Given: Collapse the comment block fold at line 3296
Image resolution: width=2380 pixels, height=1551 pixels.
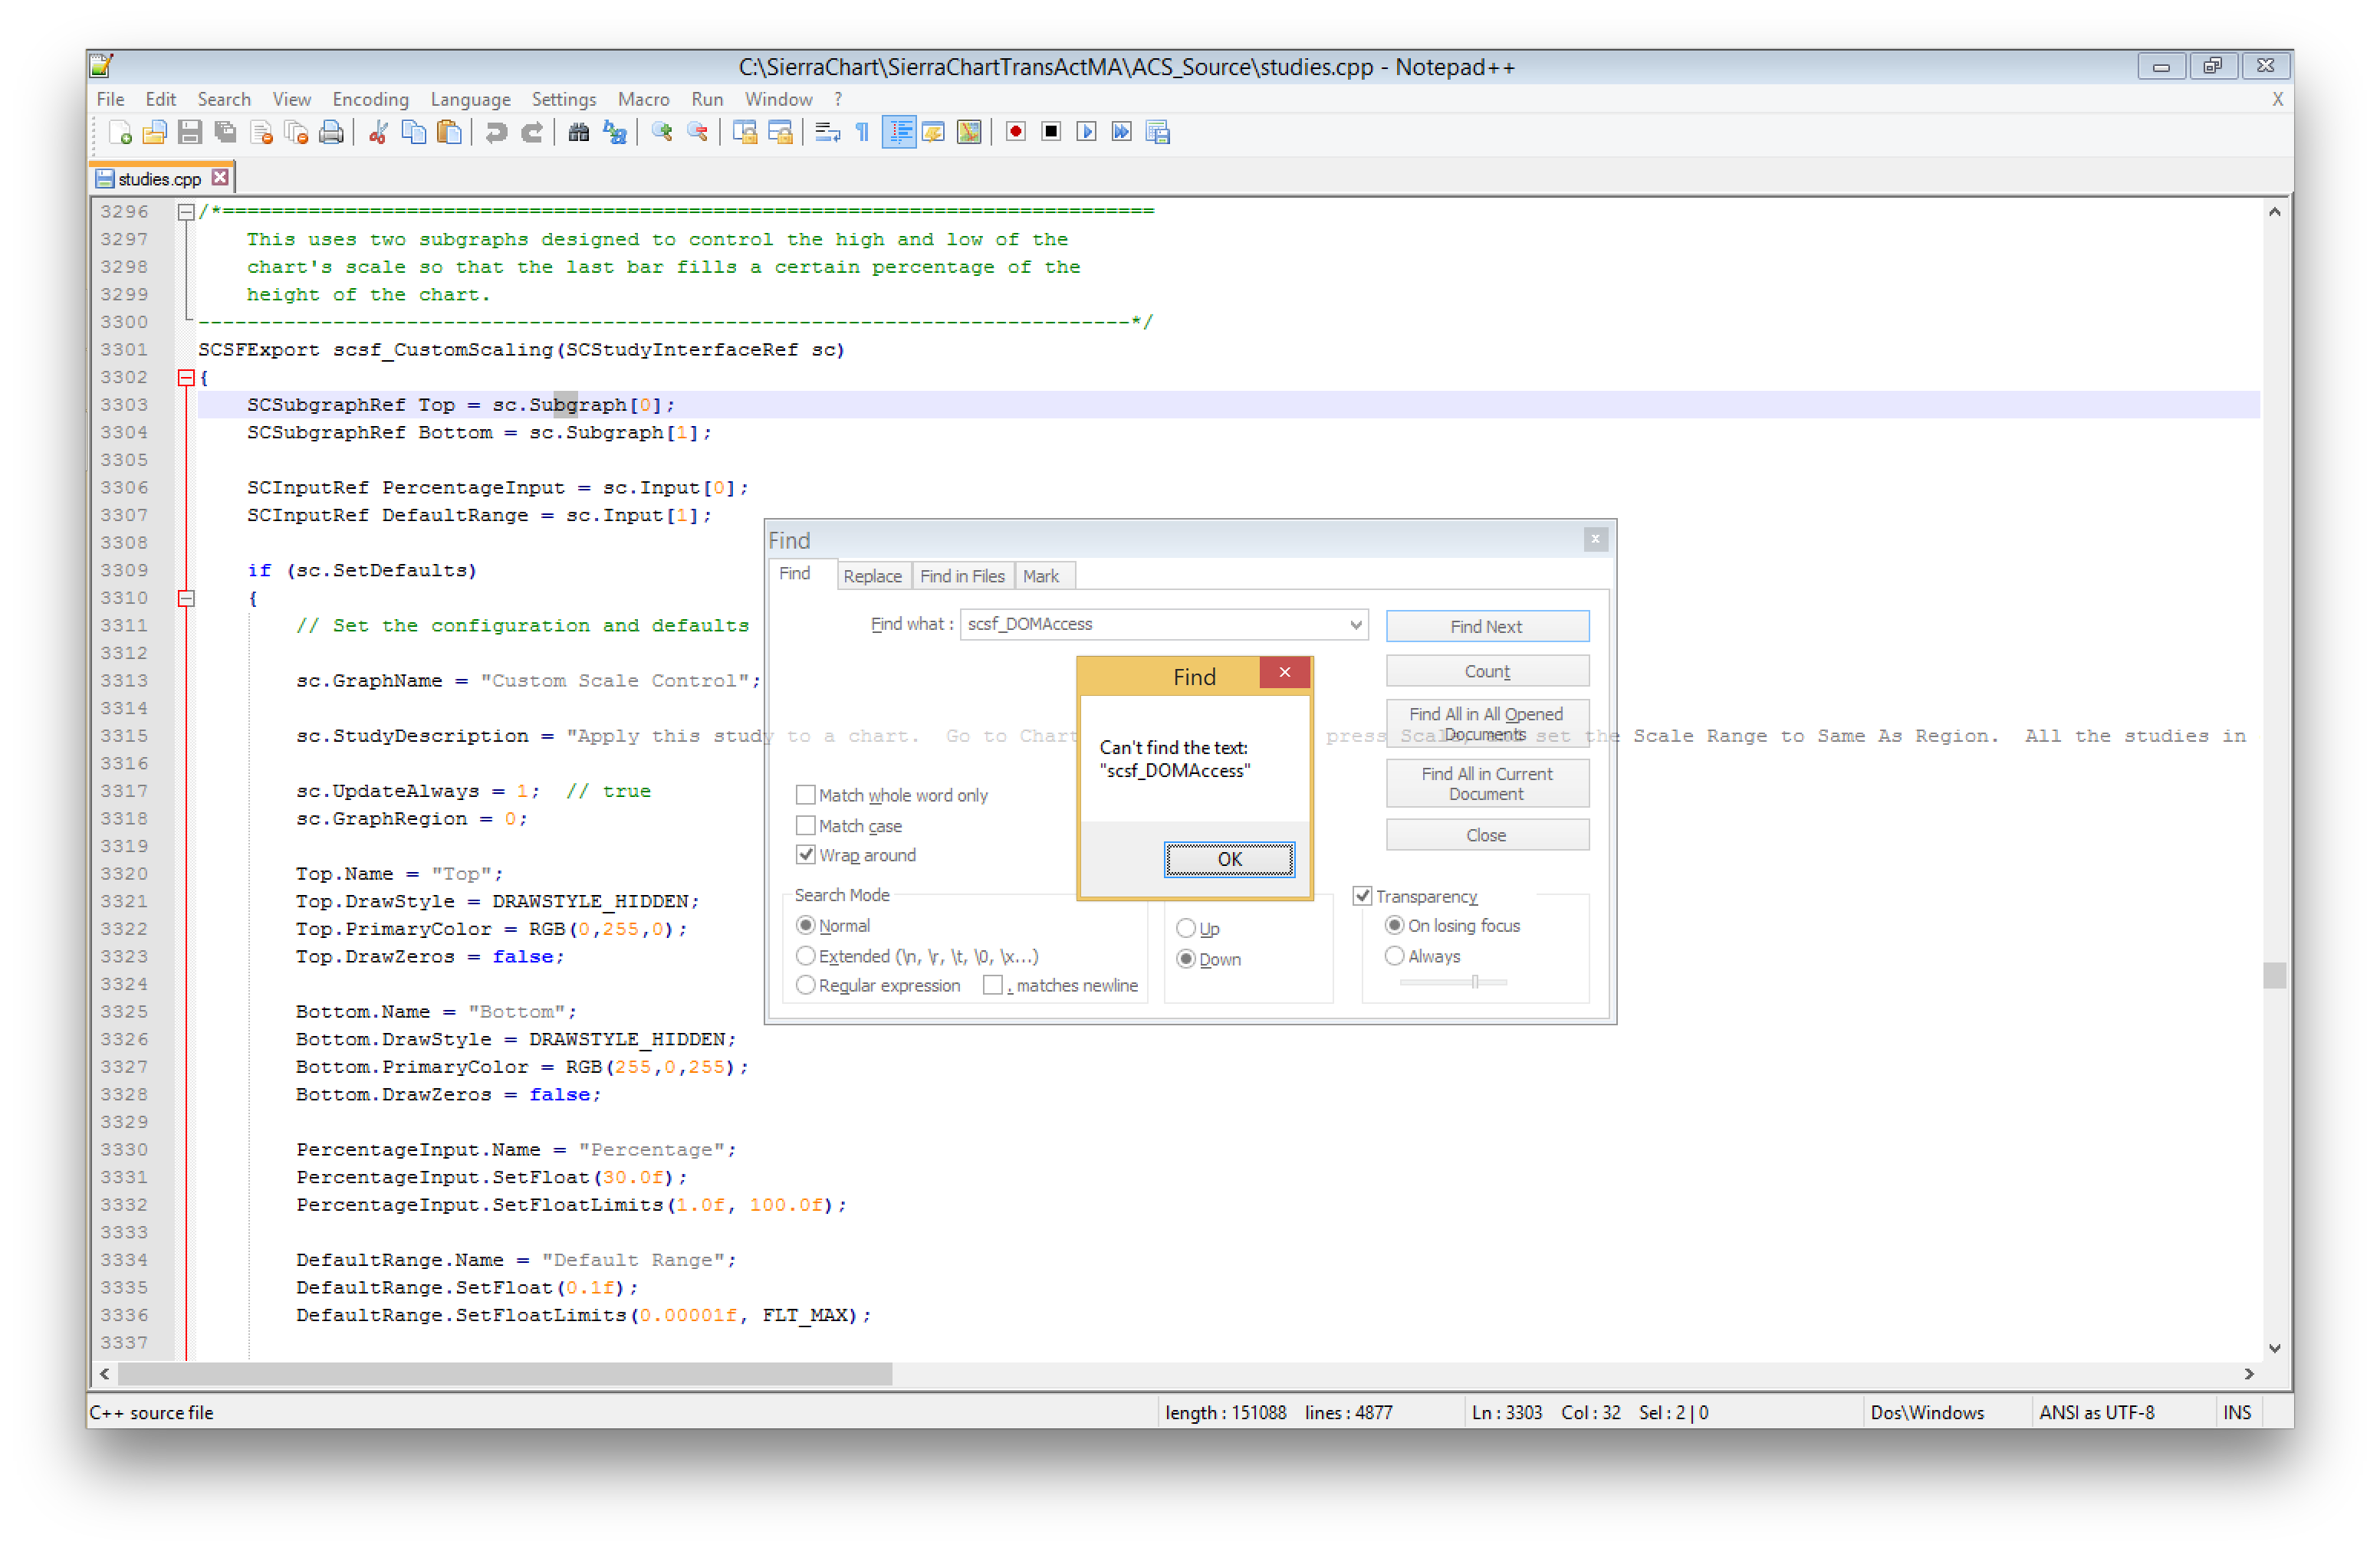Looking at the screenshot, I should pyautogui.click(x=186, y=211).
